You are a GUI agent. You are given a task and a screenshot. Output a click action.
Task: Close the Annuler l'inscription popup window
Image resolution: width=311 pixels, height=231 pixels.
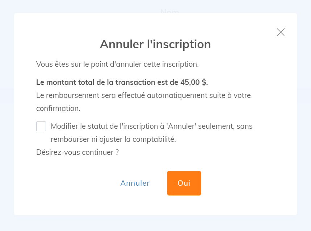coord(281,32)
